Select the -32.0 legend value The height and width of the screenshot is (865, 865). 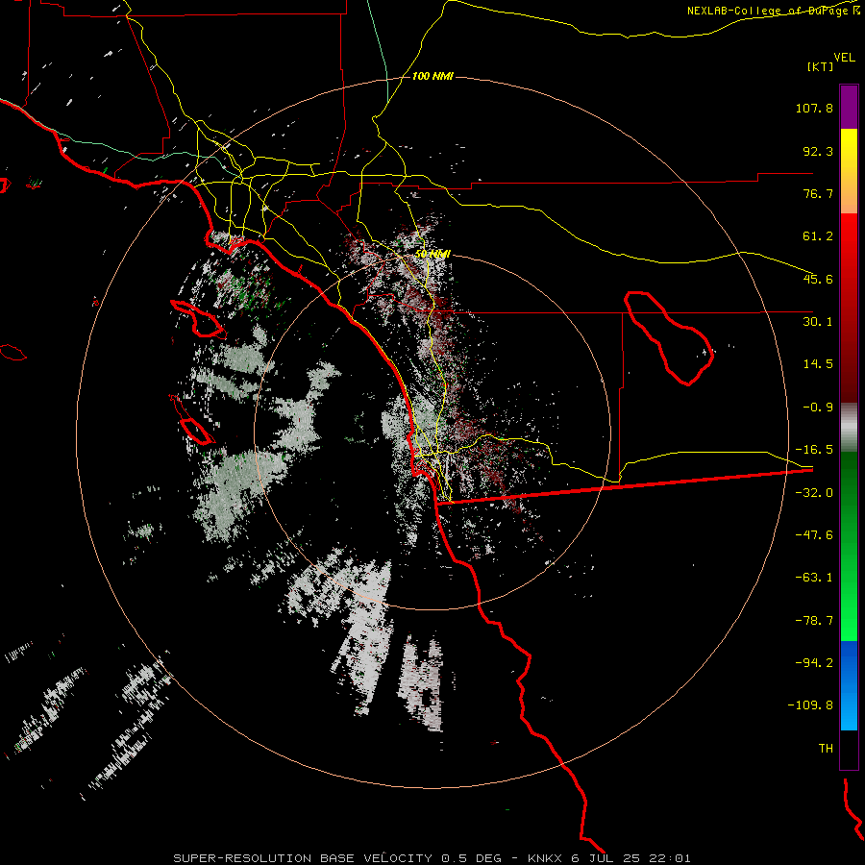[x=814, y=493]
